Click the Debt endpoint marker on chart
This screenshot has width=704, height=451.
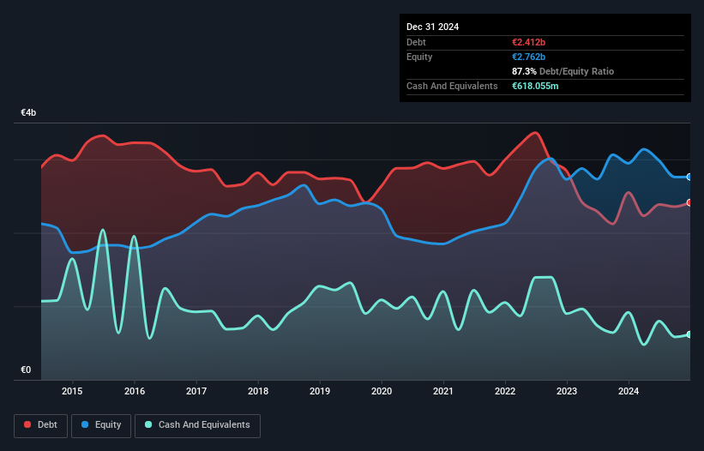(x=689, y=203)
